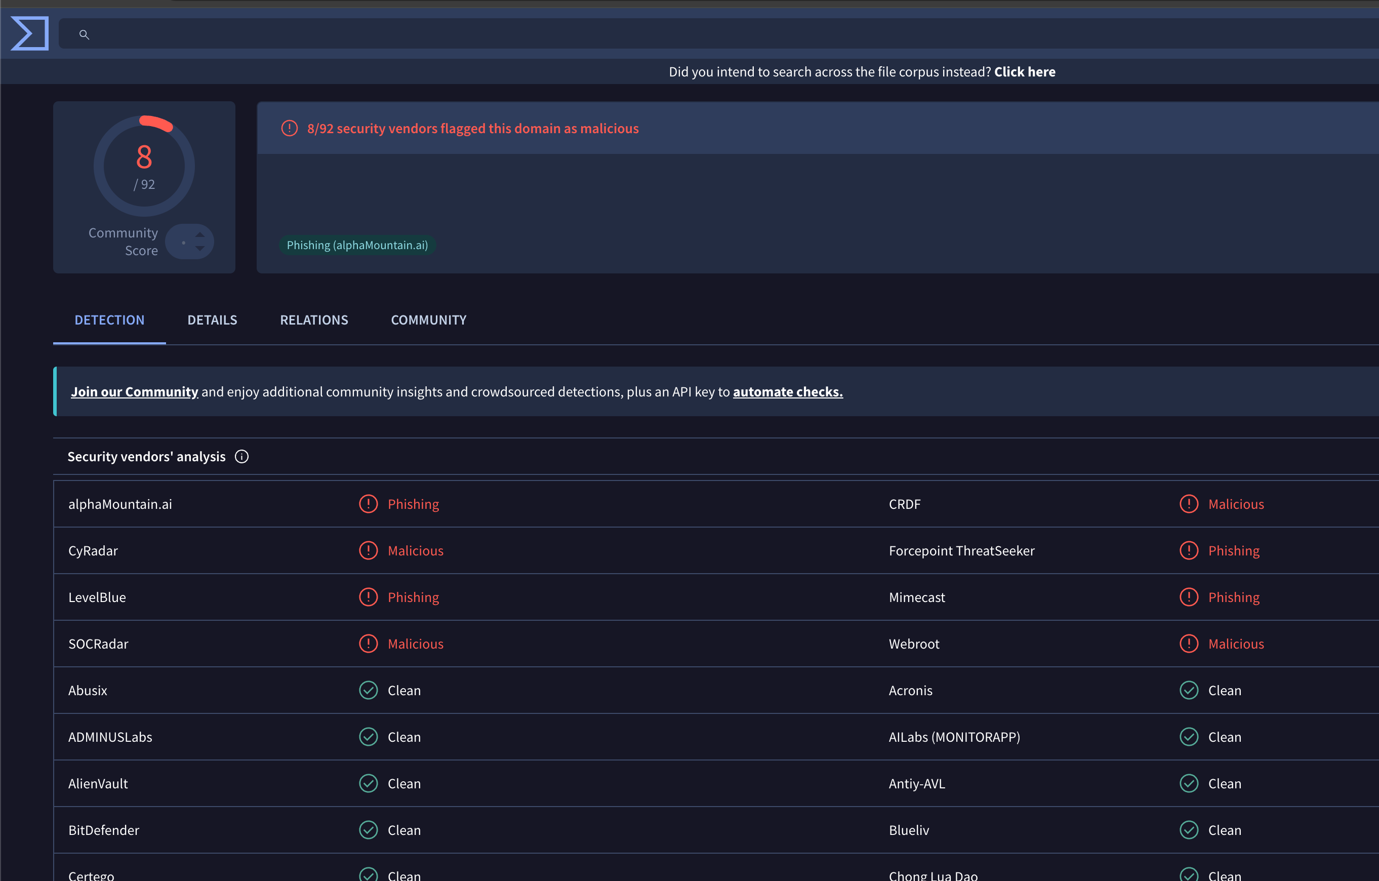This screenshot has height=881, width=1379.
Task: Select the Blueliv vendor name
Action: click(x=909, y=830)
